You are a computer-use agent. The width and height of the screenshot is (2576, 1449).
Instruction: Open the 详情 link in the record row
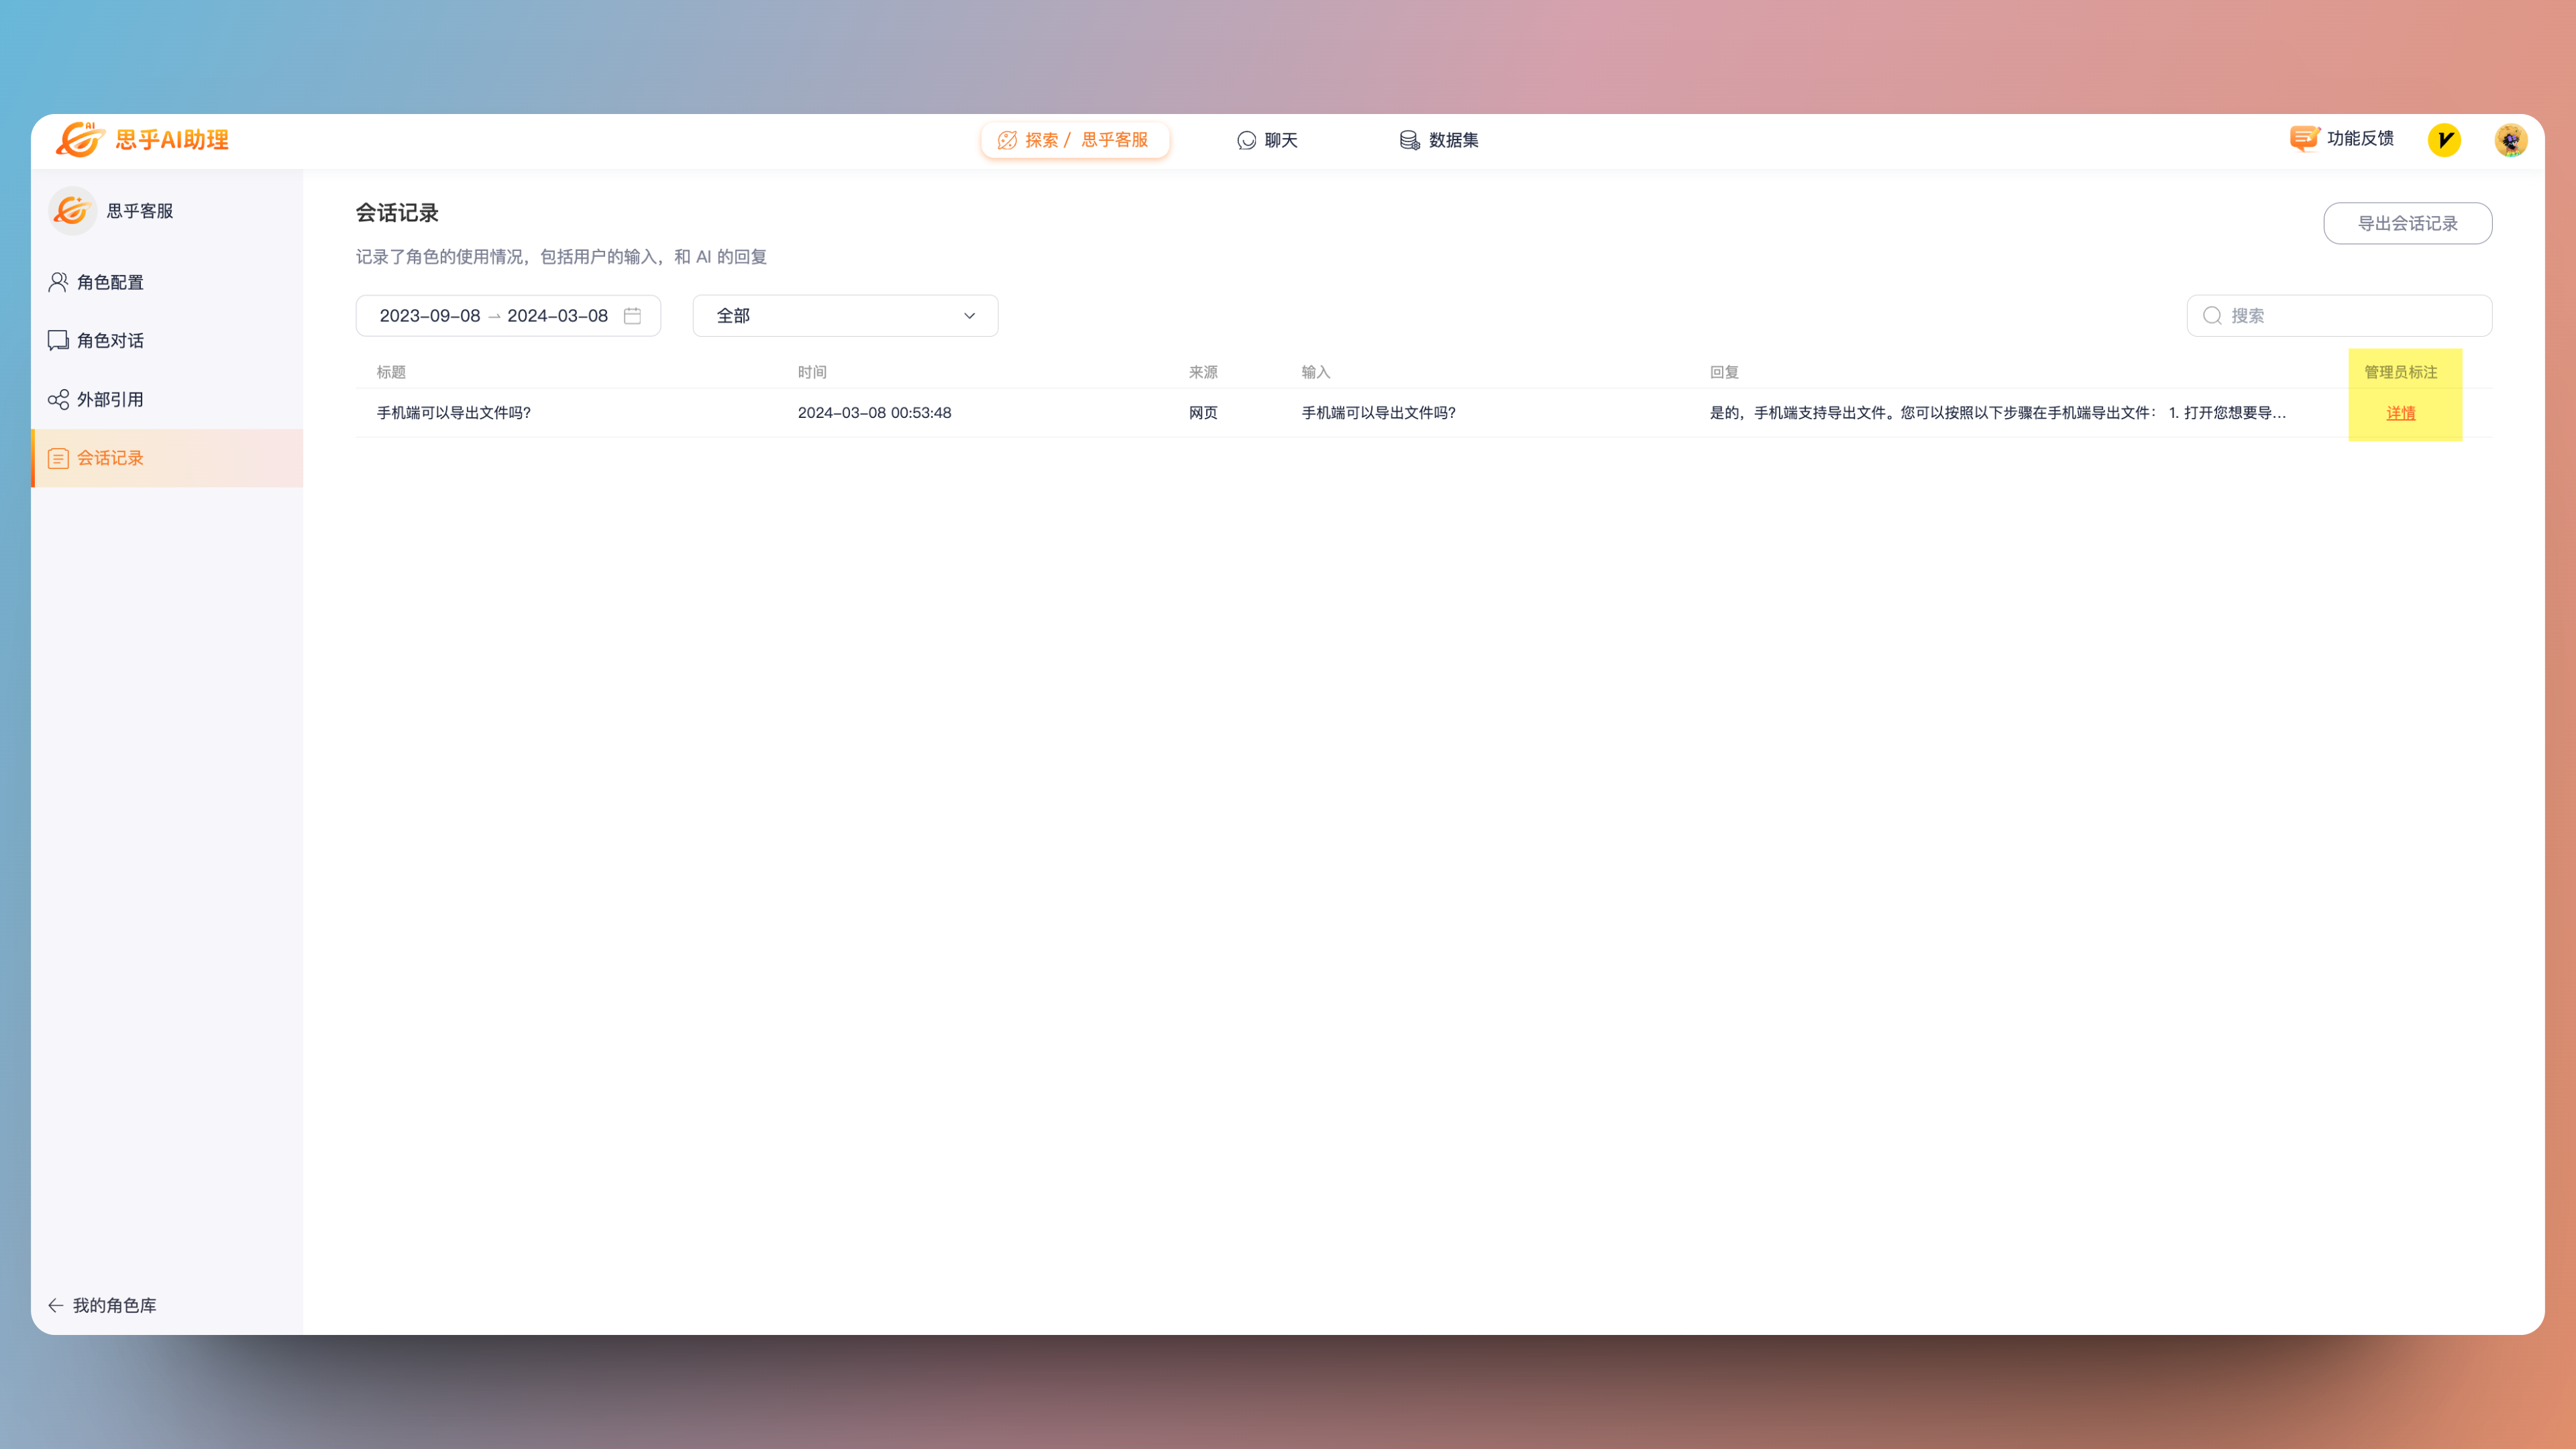[x=2400, y=413]
